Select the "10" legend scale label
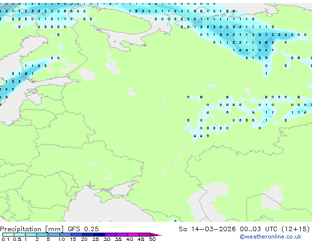Viewport: 312px width, 241px height. (x=62, y=239)
